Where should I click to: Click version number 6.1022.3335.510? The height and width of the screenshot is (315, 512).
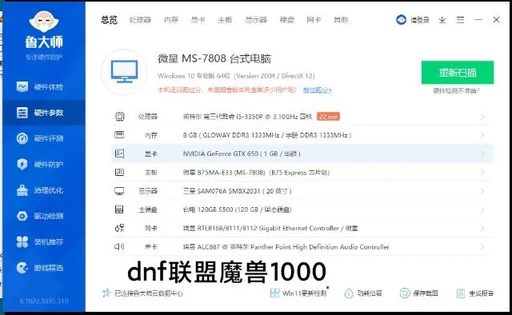coord(44,301)
